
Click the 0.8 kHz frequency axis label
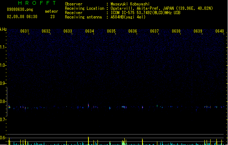tap(3, 101)
